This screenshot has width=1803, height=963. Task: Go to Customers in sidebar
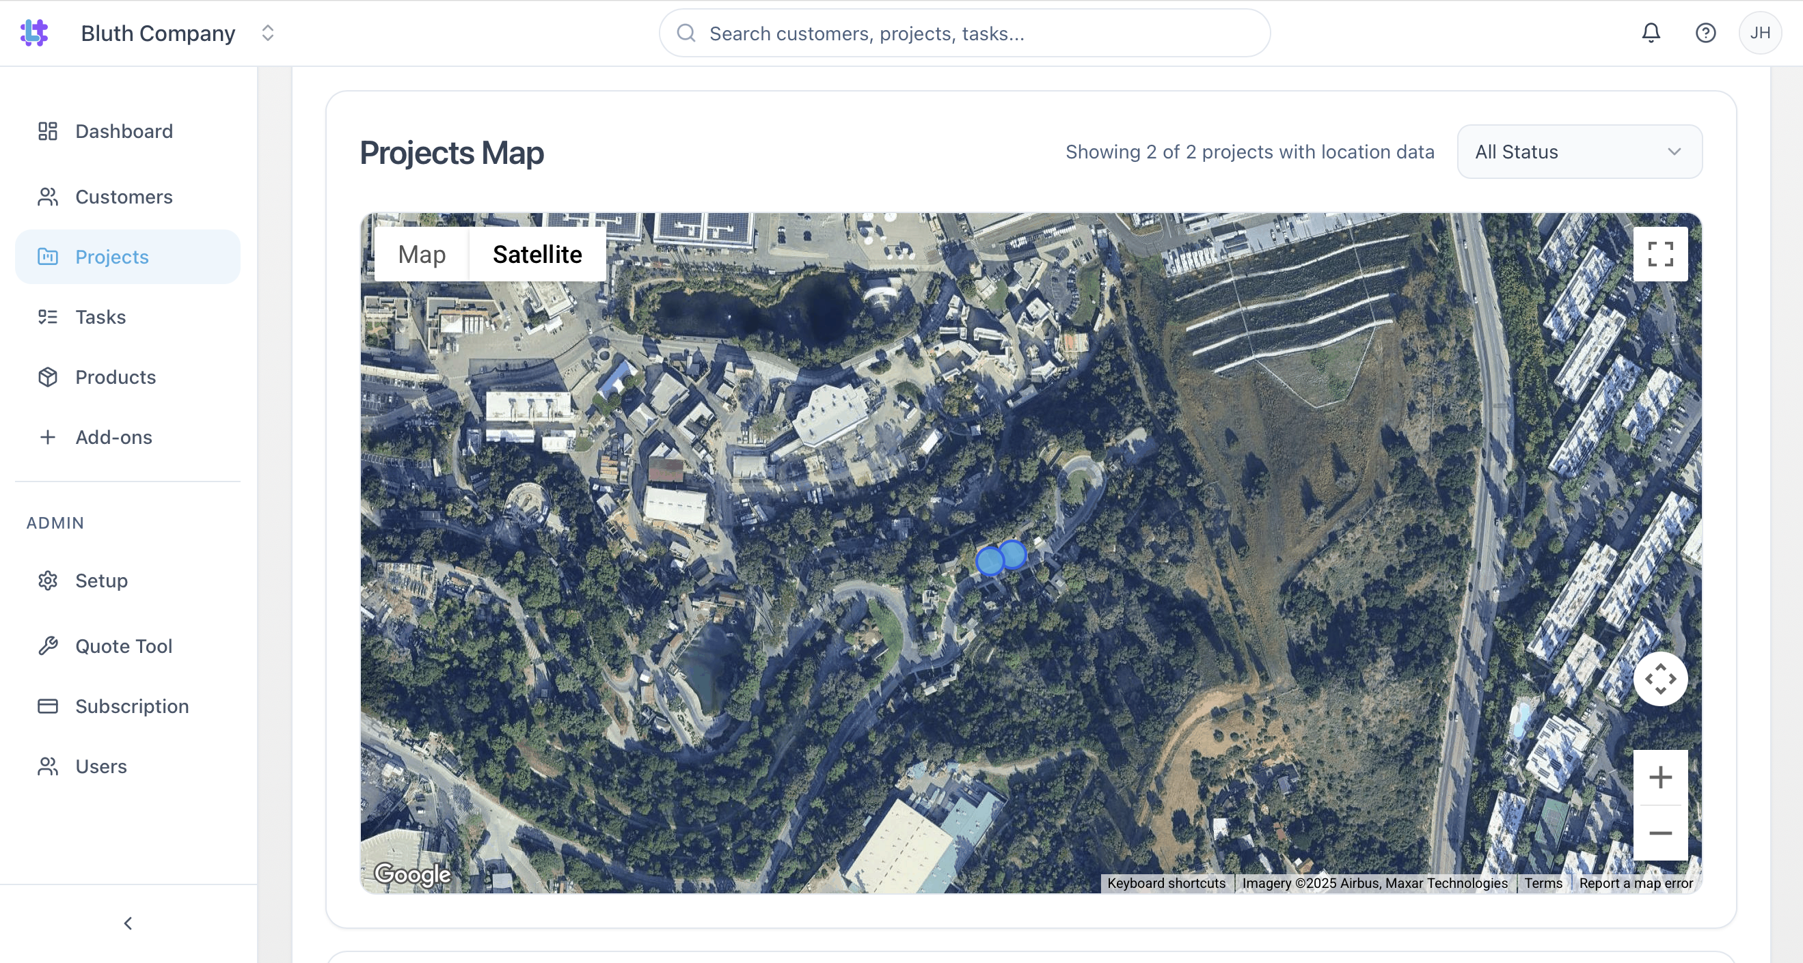[x=124, y=197]
